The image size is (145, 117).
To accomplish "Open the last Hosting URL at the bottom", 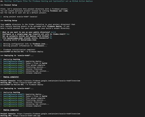I will 27,116.
